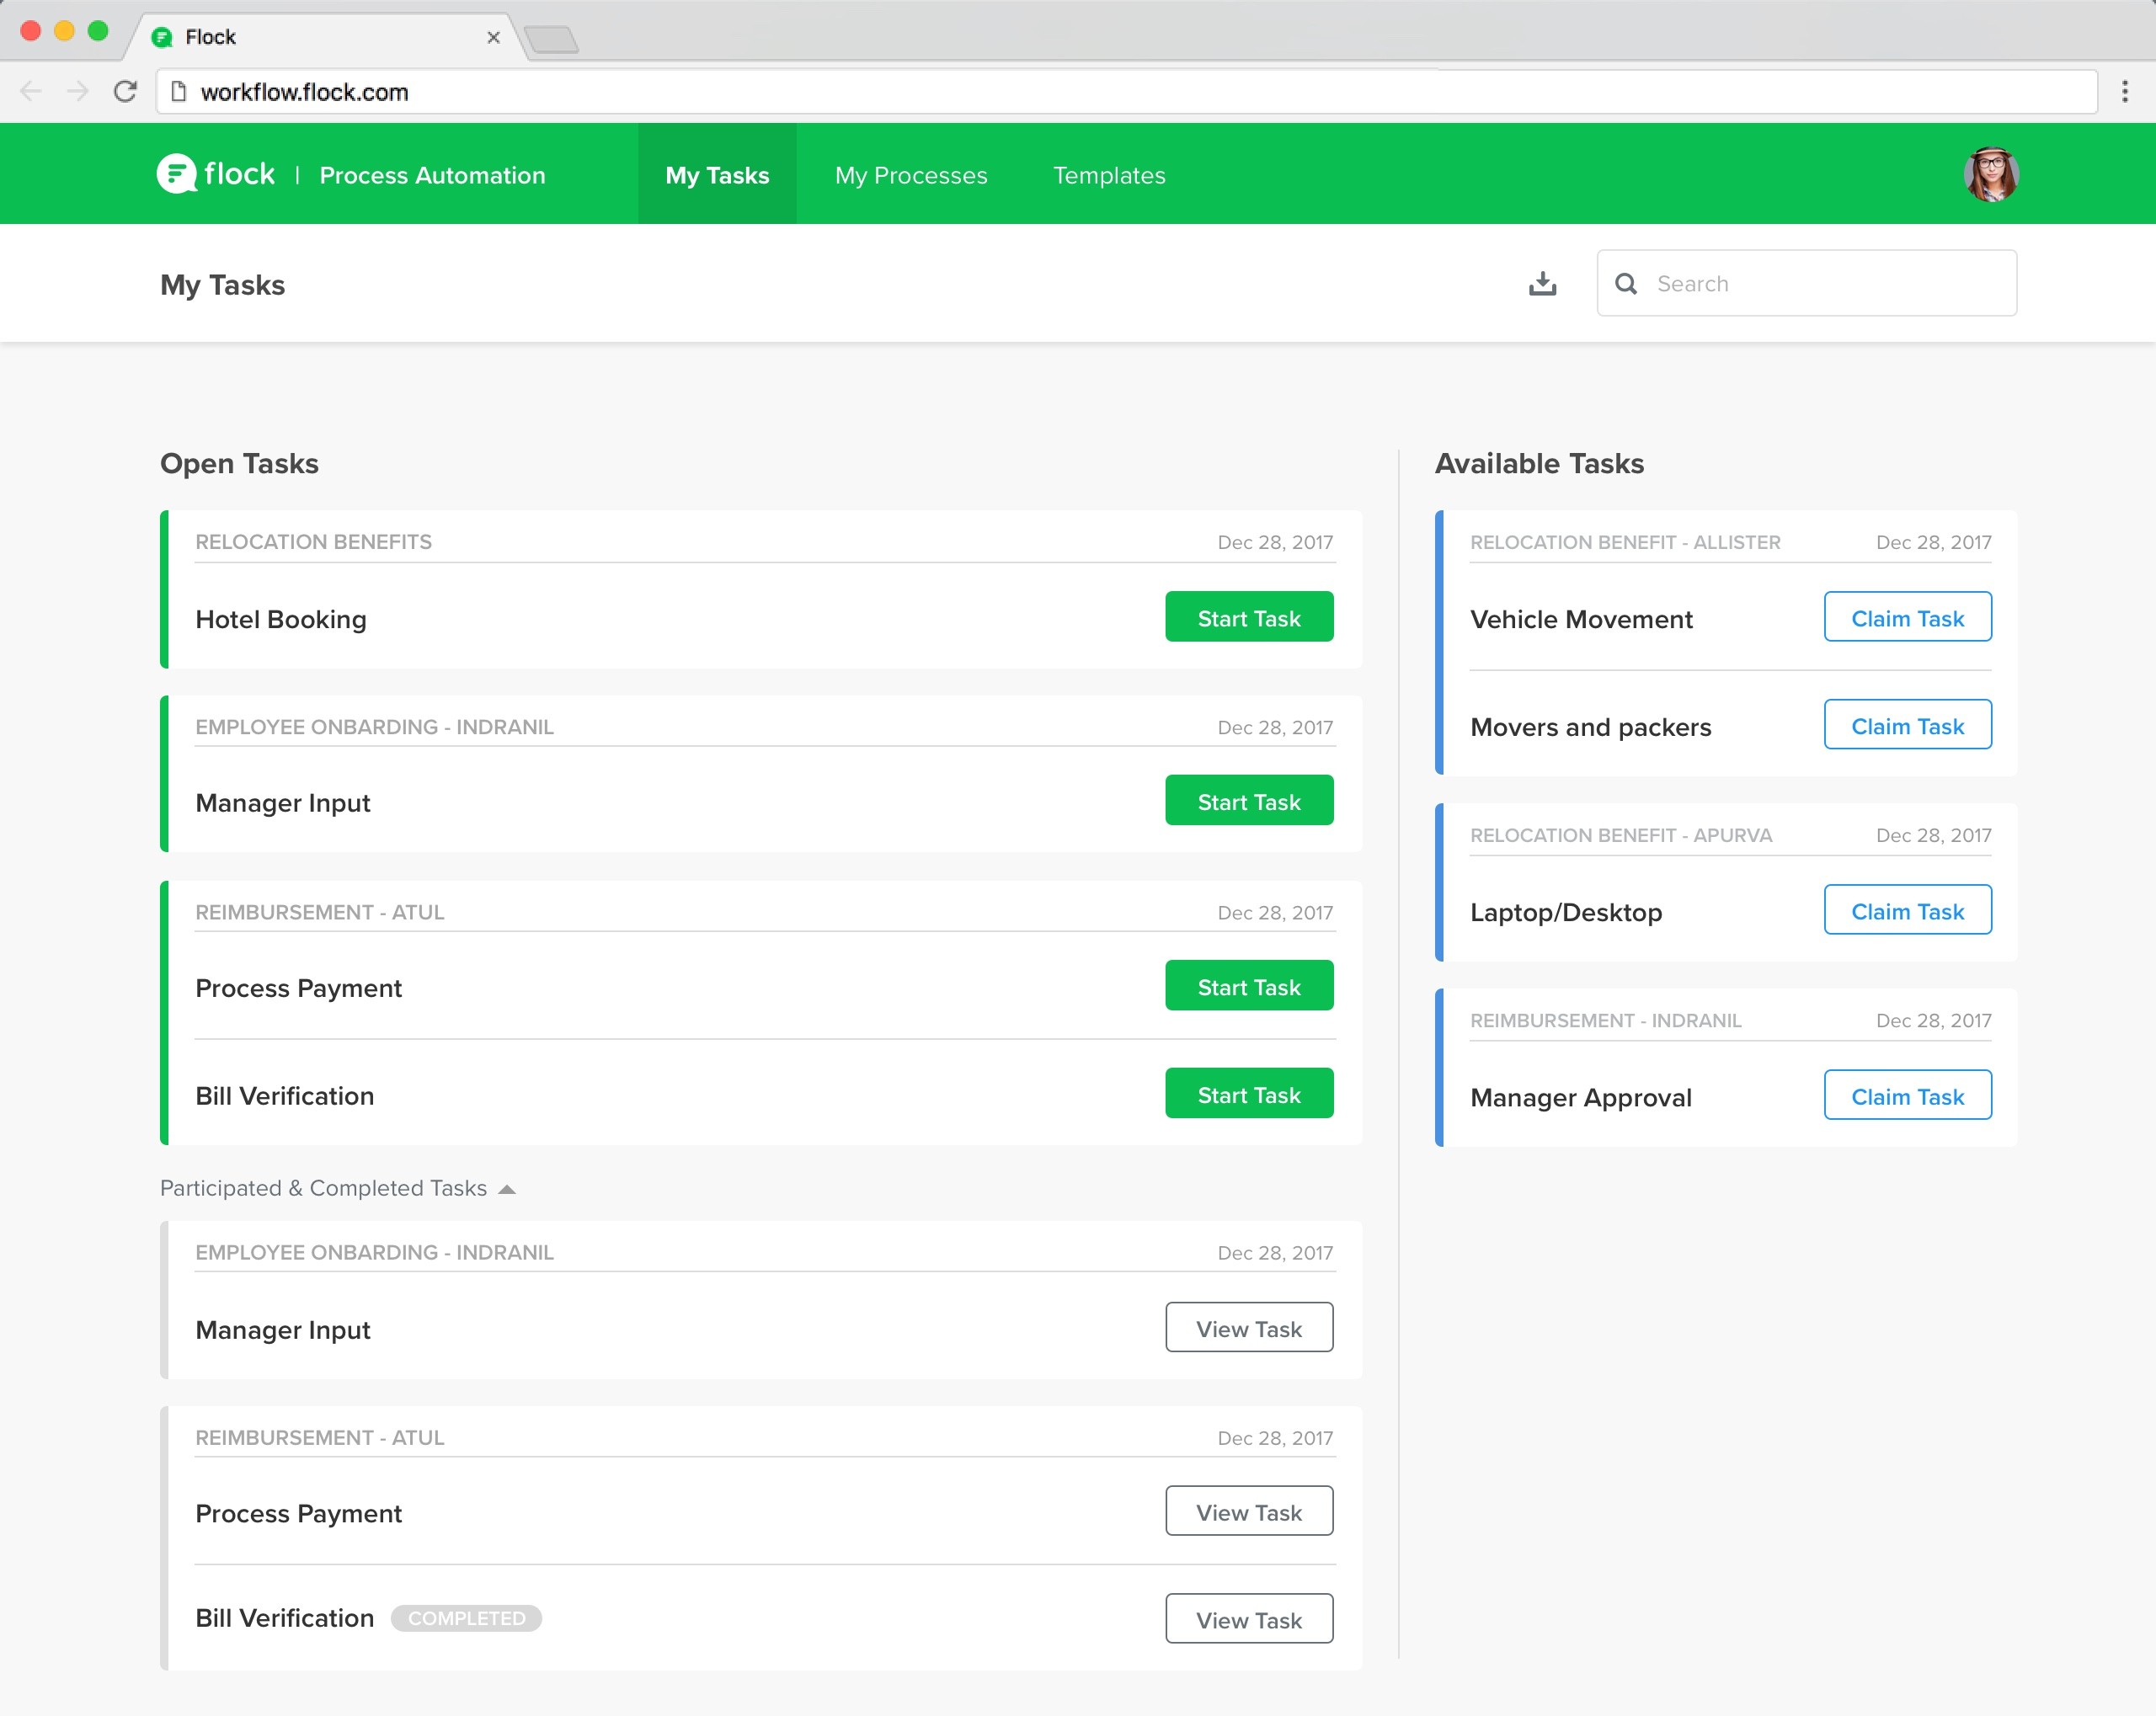Focus the Search input field
Screen dimensions: 2156x1716
(x=1806, y=284)
